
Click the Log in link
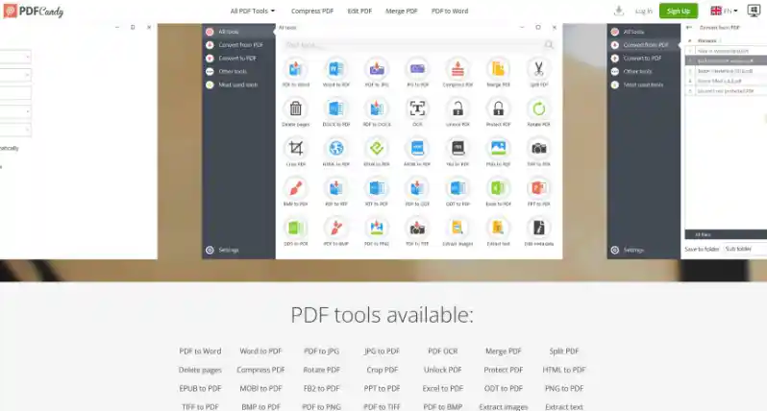(x=644, y=11)
